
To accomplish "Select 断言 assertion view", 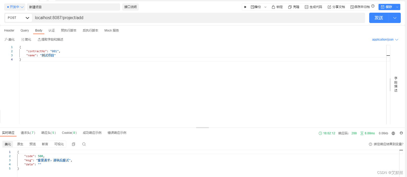I will (x=45, y=144).
